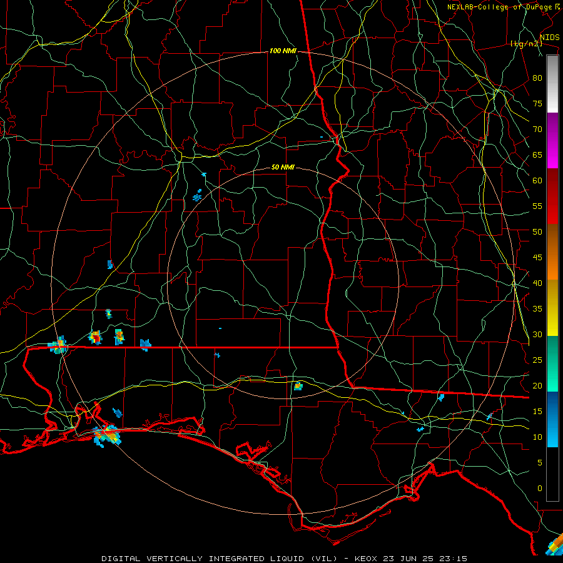The width and height of the screenshot is (563, 563).
Task: Click the storm cell straddling the 100 NMI ring's west edge
Action: tap(58, 345)
